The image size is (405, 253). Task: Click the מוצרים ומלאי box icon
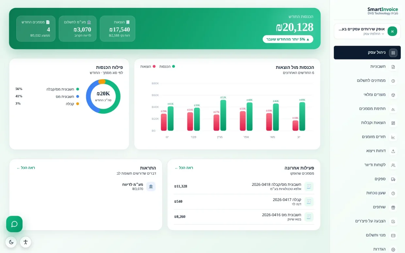point(393,95)
